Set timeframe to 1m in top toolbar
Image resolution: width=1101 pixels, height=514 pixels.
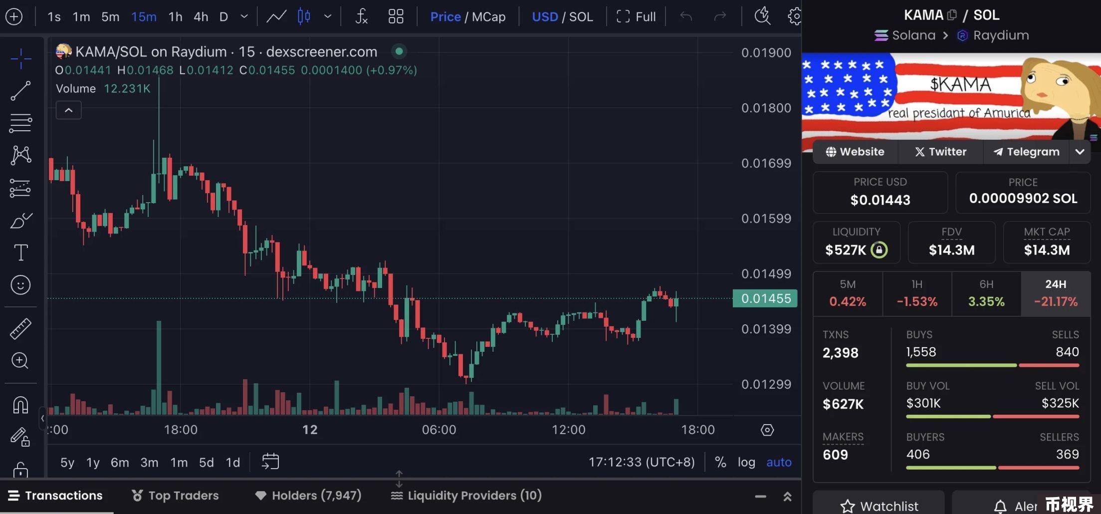81,16
